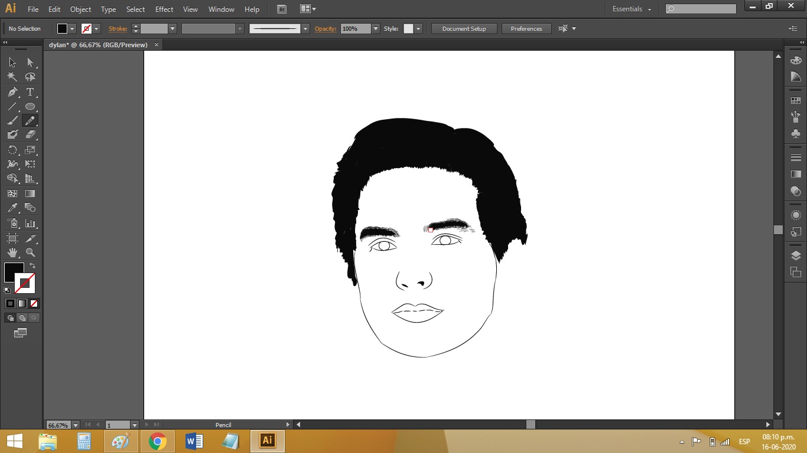Enable Draw Normal mode
The width and height of the screenshot is (807, 453).
pos(10,318)
